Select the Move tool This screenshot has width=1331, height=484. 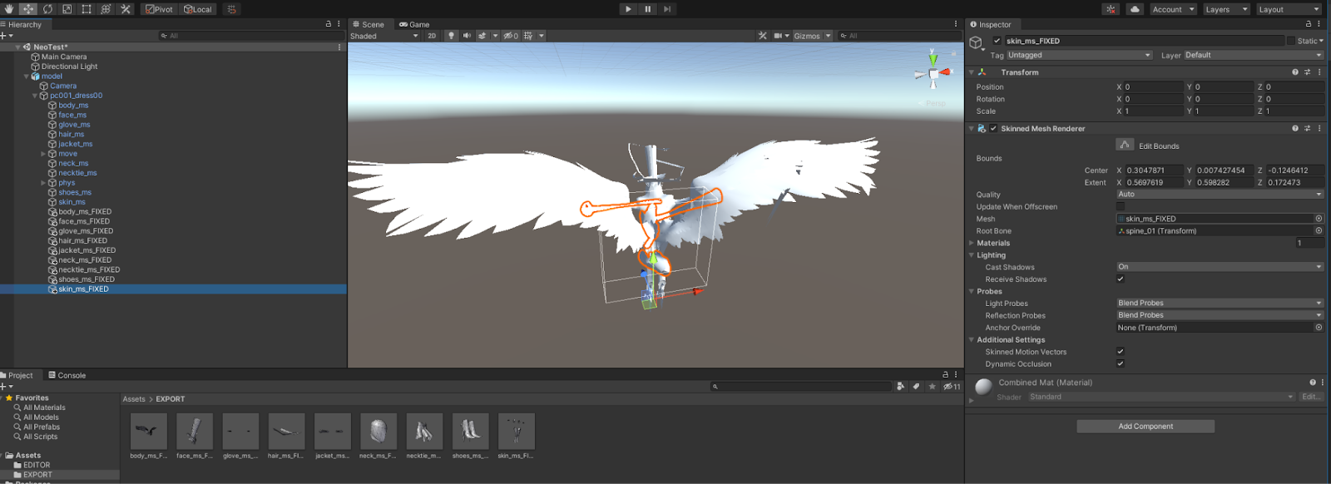point(28,9)
